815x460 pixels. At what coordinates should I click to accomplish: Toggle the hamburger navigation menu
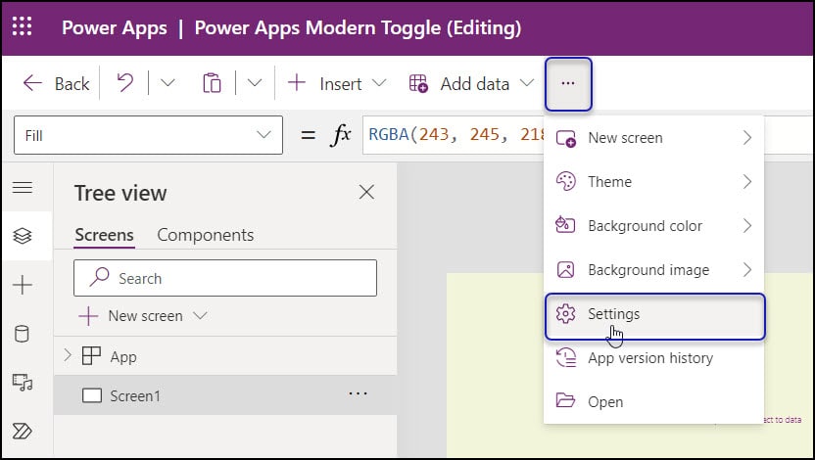23,188
